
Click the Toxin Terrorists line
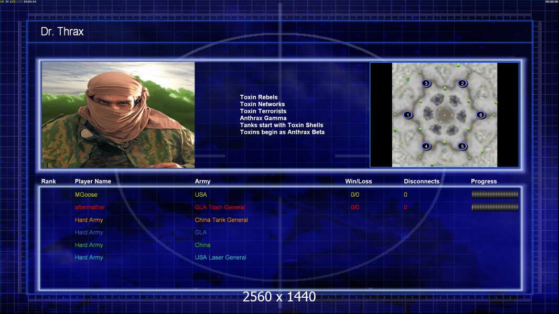tap(263, 111)
